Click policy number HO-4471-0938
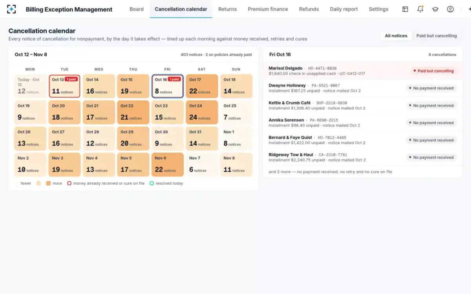 click(322, 68)
